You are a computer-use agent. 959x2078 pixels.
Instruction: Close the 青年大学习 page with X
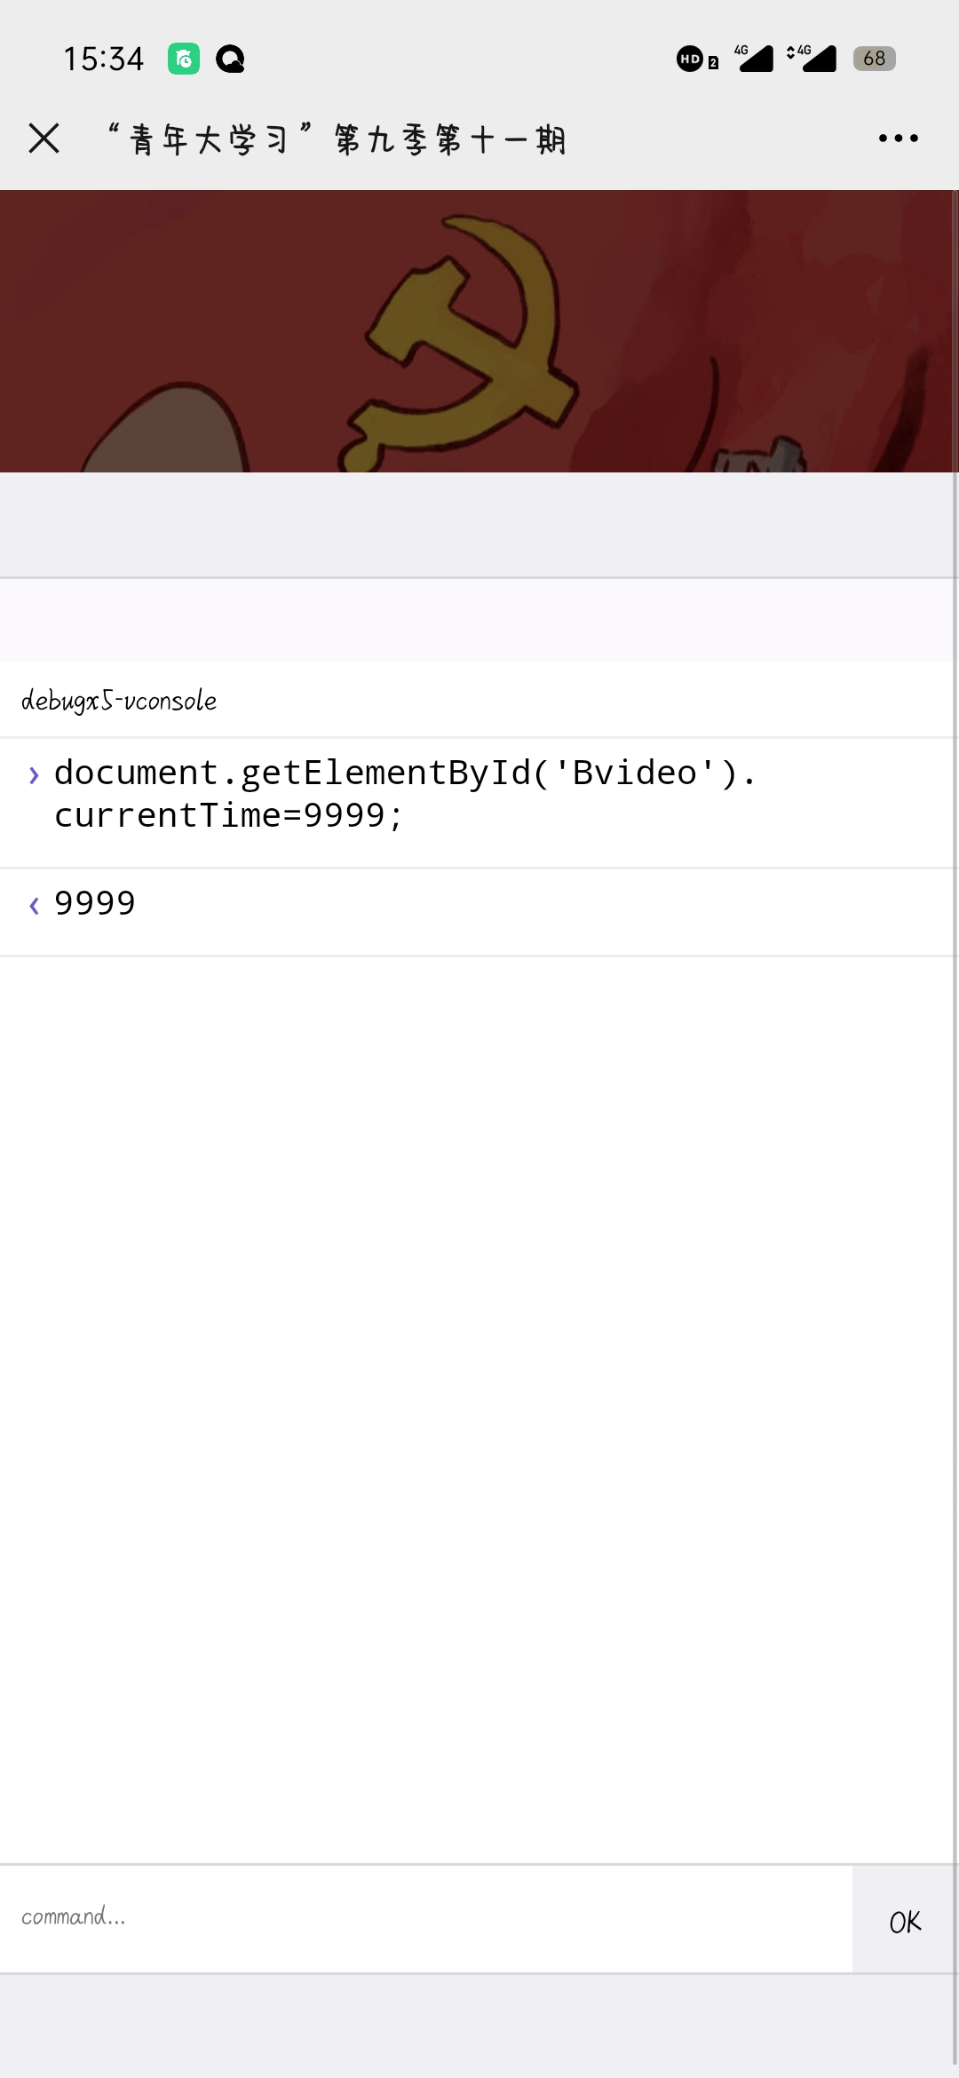click(x=44, y=139)
